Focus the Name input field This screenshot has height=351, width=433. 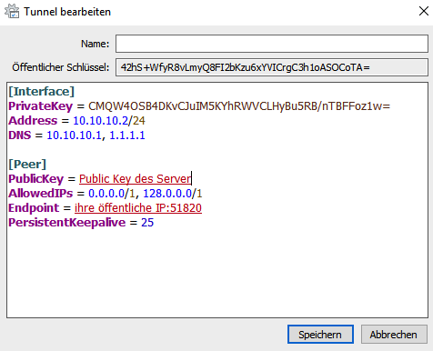pos(272,44)
